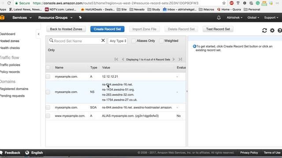The height and width of the screenshot is (158, 282).
Task: Click the search magnifier icon in filter box
Action: point(51,40)
